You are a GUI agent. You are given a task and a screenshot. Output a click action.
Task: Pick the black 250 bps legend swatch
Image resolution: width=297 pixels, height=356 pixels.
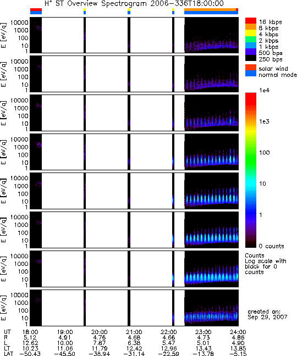click(251, 58)
